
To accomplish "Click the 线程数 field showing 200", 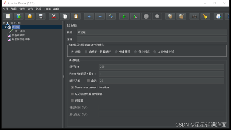I will [162, 67].
